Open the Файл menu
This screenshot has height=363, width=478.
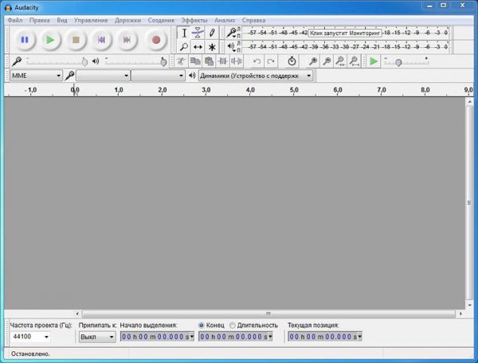coord(15,20)
